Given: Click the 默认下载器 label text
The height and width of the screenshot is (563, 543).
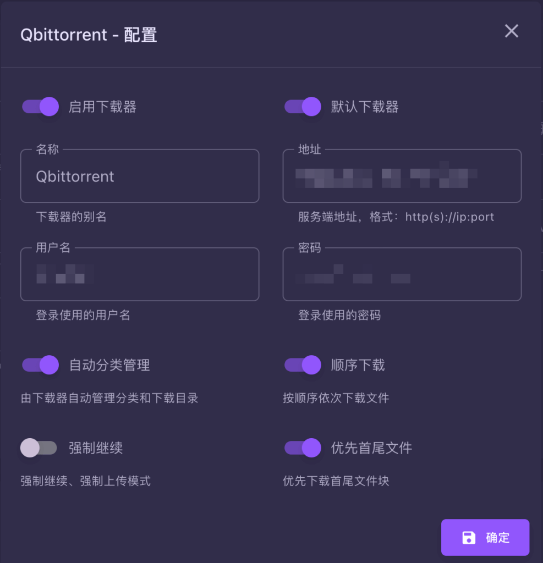Looking at the screenshot, I should 365,107.
